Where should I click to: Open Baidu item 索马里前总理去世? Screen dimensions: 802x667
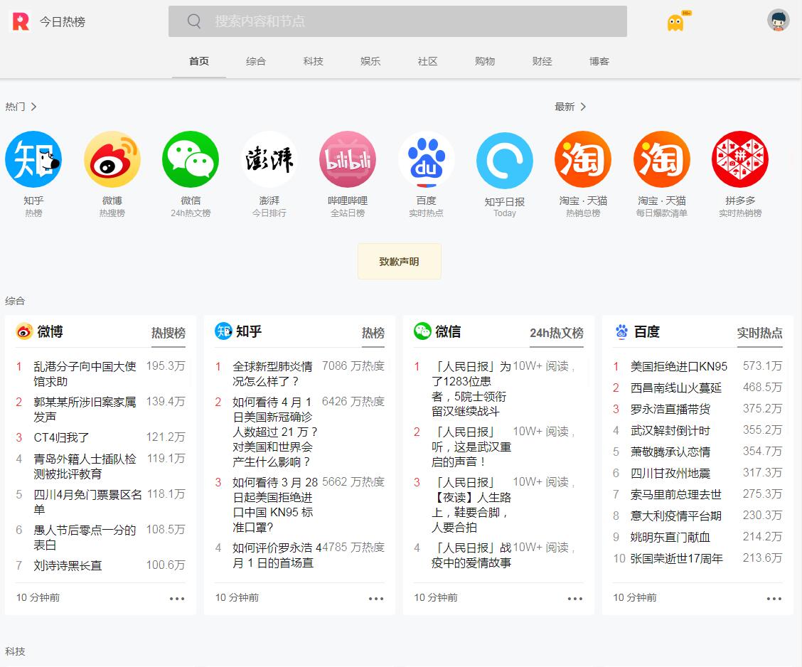click(675, 495)
